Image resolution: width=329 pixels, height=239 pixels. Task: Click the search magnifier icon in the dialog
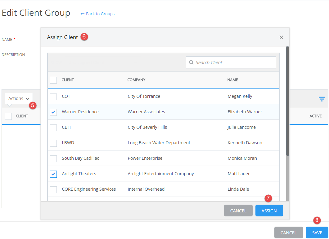pyautogui.click(x=191, y=62)
